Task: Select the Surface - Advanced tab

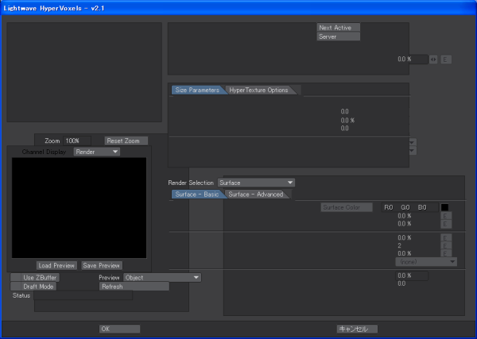Action: 256,195
